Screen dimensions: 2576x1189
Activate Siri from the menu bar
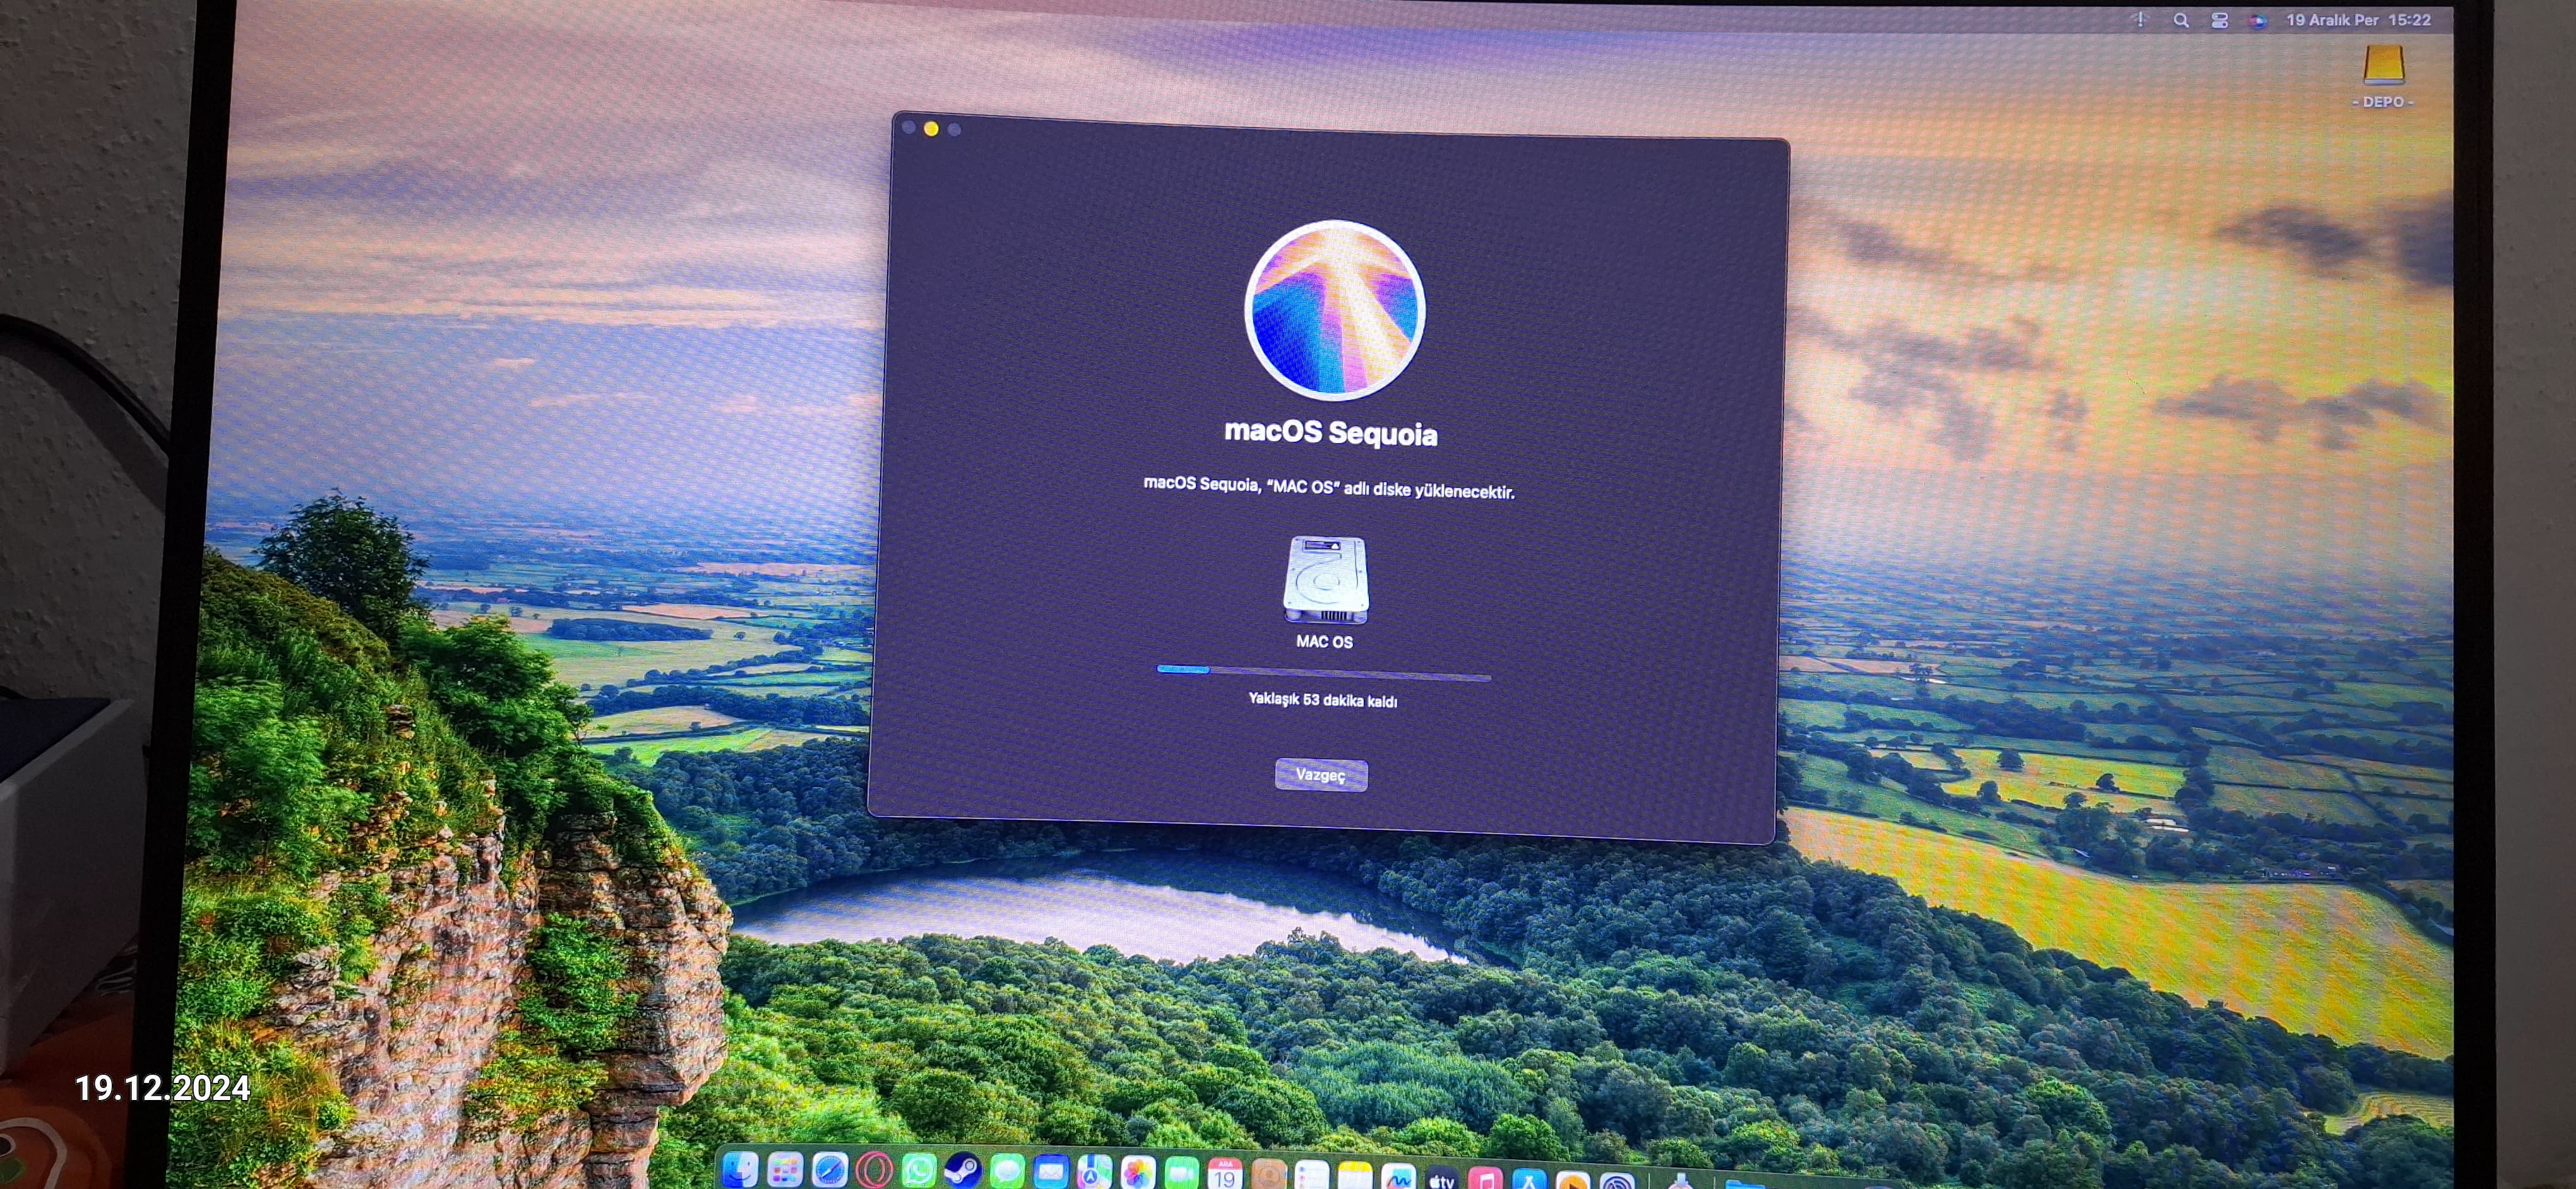pyautogui.click(x=2257, y=20)
